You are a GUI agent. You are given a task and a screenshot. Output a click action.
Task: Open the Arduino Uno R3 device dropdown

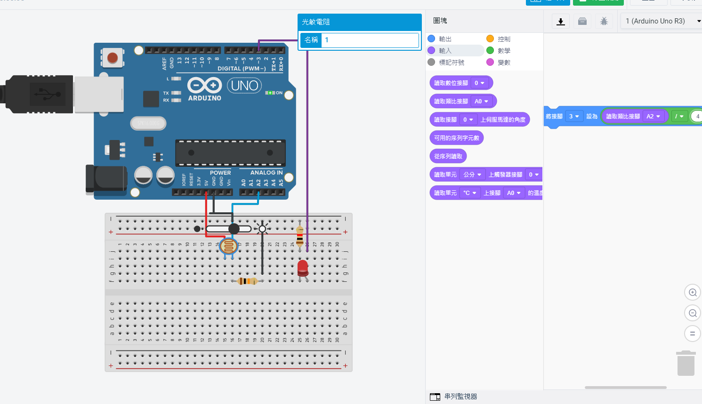(662, 21)
